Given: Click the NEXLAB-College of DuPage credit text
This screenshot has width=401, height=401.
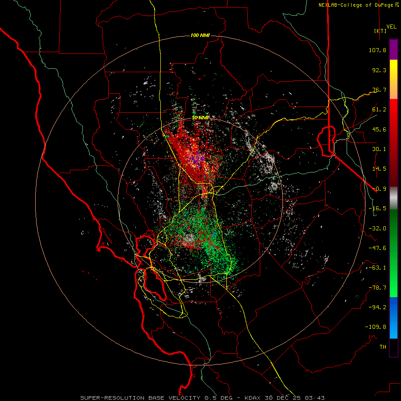Looking at the screenshot, I should (358, 5).
